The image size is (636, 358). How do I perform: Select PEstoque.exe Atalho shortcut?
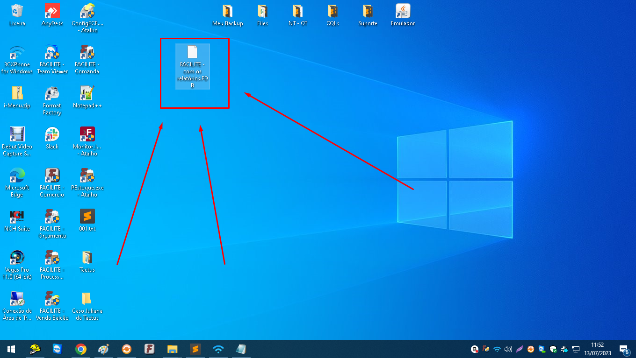point(87,183)
